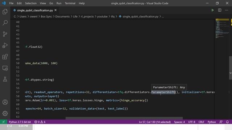Expand the youtube breadcrumb
Screen dimensions: 232x130
(102, 17)
